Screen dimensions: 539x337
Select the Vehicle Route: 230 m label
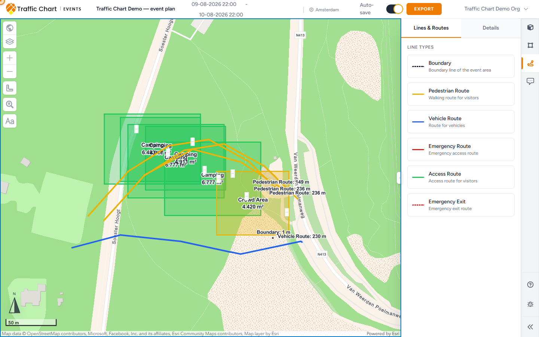[302, 236]
